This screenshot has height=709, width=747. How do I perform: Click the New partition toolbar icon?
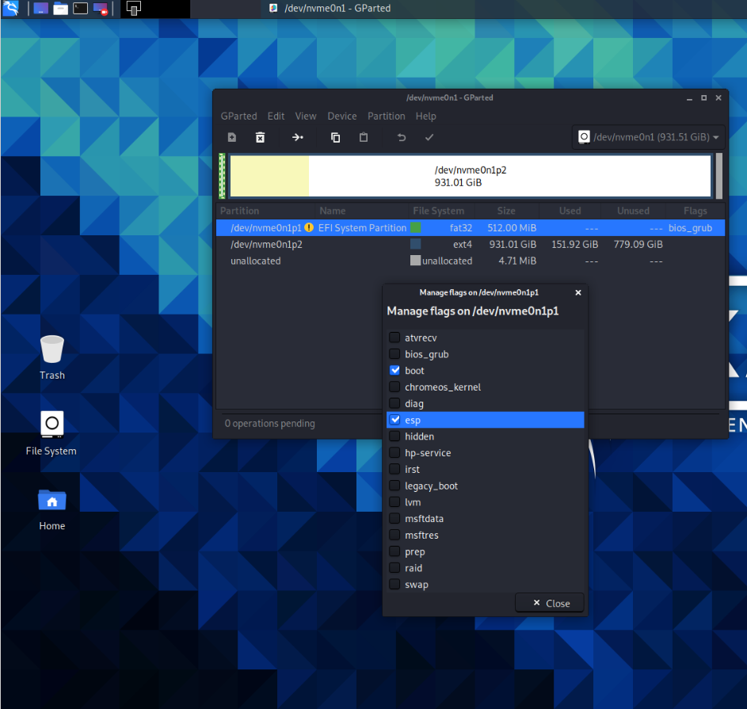coord(231,137)
